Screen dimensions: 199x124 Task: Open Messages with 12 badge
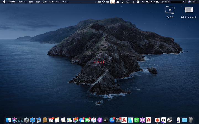pos(81,120)
